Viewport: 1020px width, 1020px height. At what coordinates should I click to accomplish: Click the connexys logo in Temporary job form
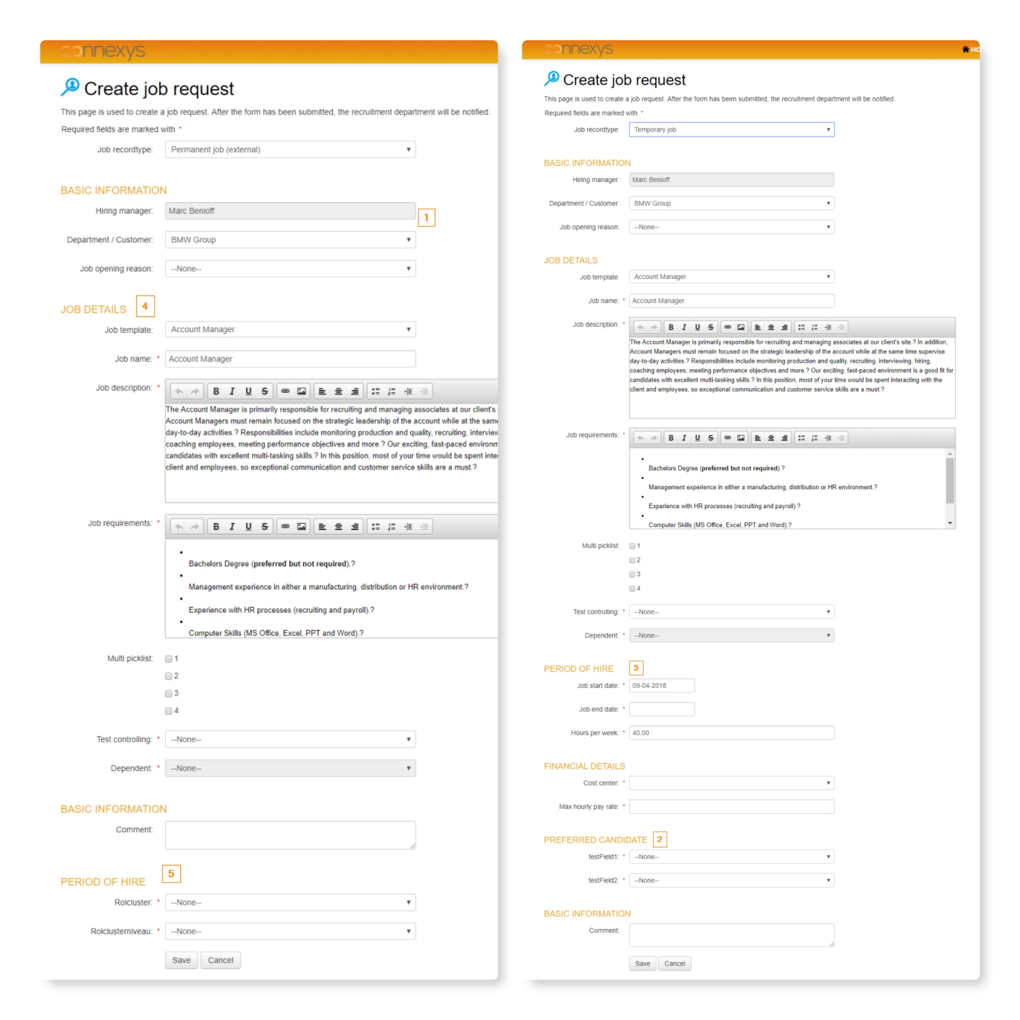(578, 49)
